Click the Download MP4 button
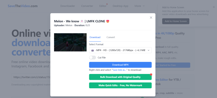 (120, 65)
